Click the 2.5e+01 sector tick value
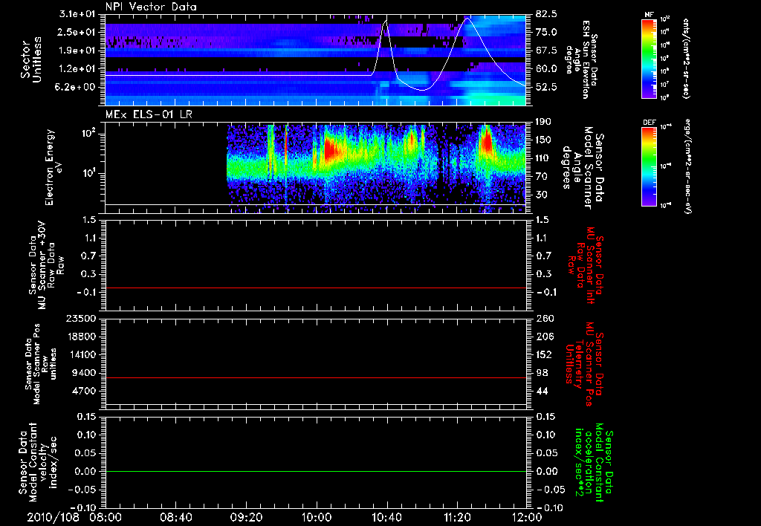The image size is (761, 526). (x=77, y=32)
